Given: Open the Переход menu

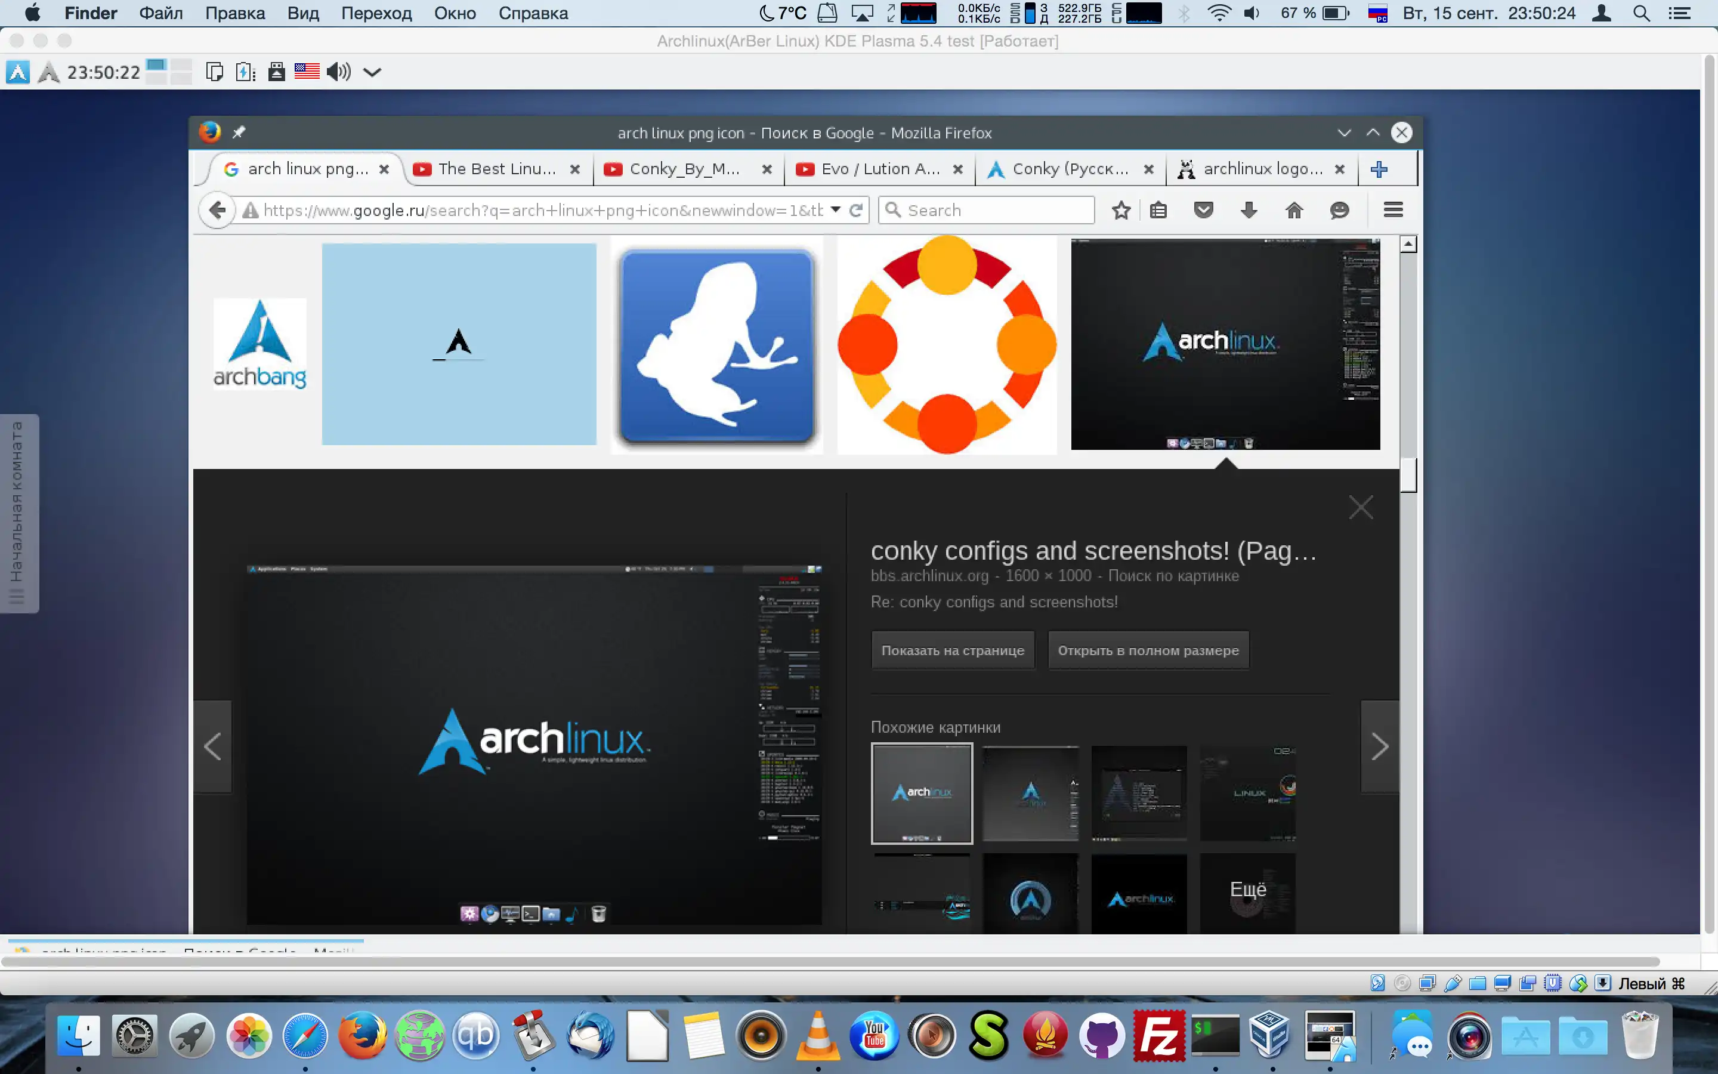Looking at the screenshot, I should tap(376, 13).
